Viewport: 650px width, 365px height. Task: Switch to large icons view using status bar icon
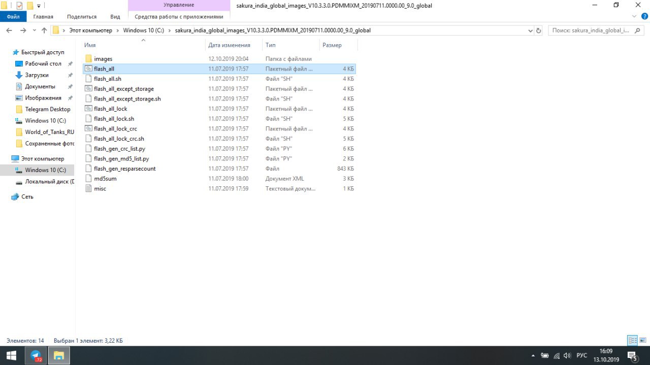click(643, 340)
